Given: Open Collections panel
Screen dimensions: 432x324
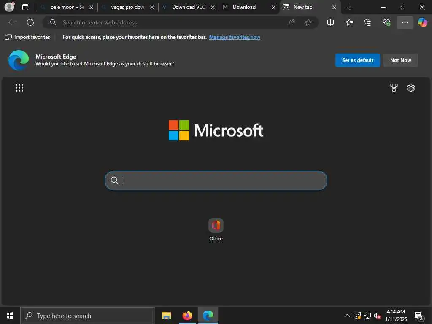Looking at the screenshot, I should 368,22.
